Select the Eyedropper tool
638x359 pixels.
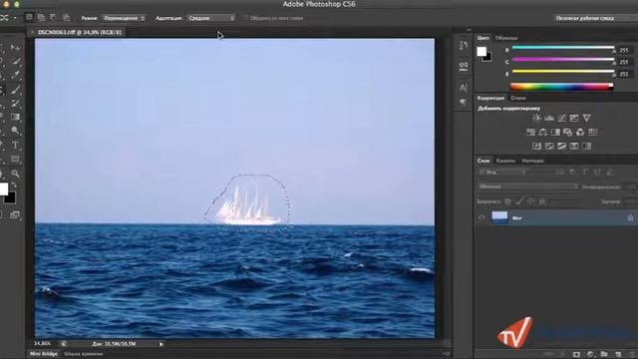16,75
